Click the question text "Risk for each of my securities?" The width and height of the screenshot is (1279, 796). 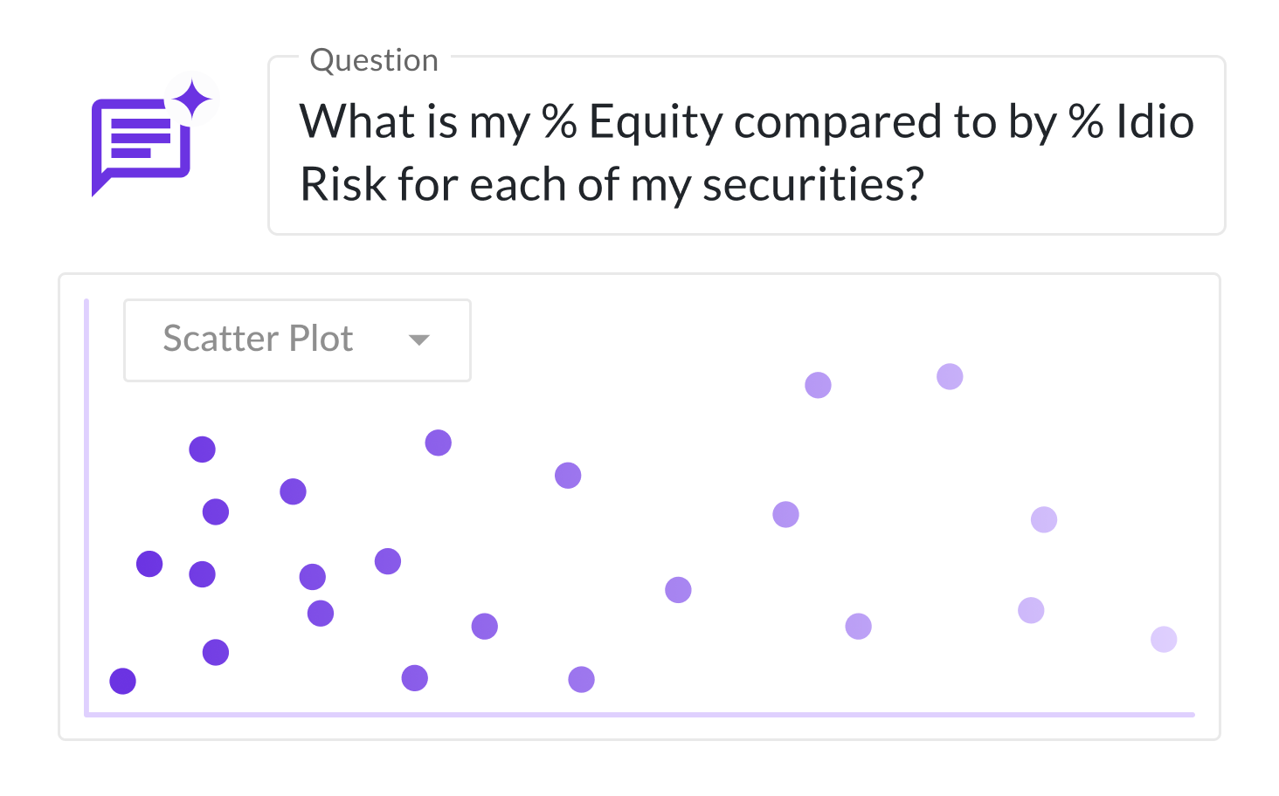[612, 185]
